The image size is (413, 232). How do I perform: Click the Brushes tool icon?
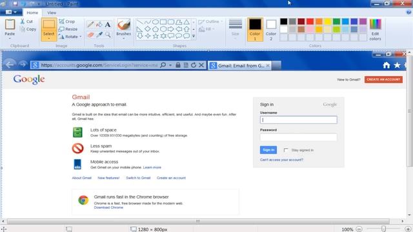tap(123, 25)
